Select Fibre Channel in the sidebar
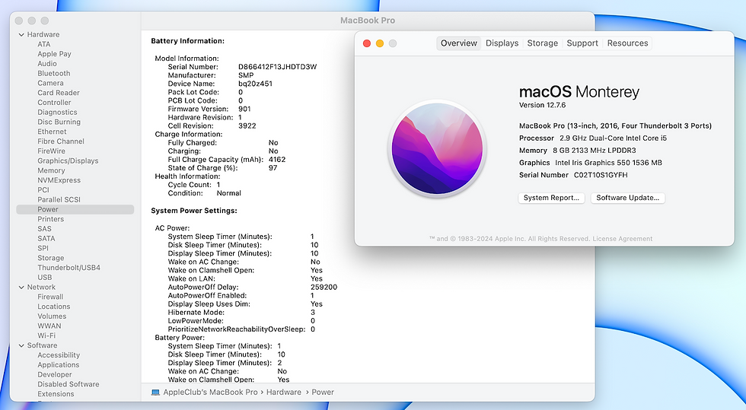The image size is (746, 410). click(x=61, y=141)
